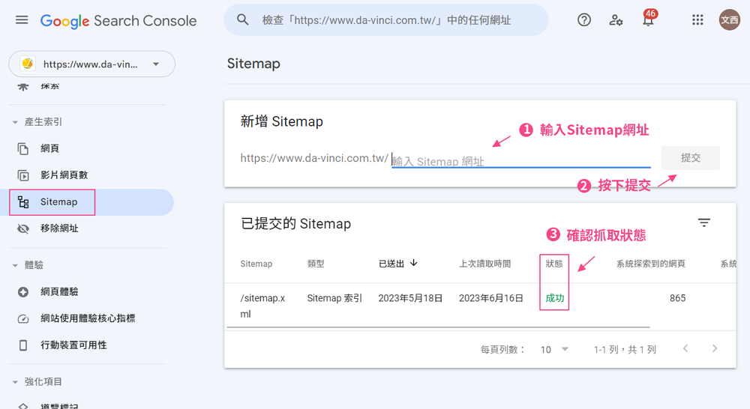This screenshot has height=409, width=750.
Task: Sort by 已送出 arrow icon
Action: coord(414,263)
